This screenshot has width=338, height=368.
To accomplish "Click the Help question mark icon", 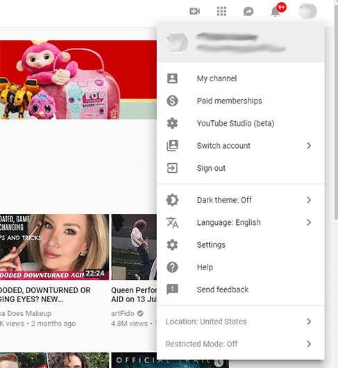I will pyautogui.click(x=172, y=267).
